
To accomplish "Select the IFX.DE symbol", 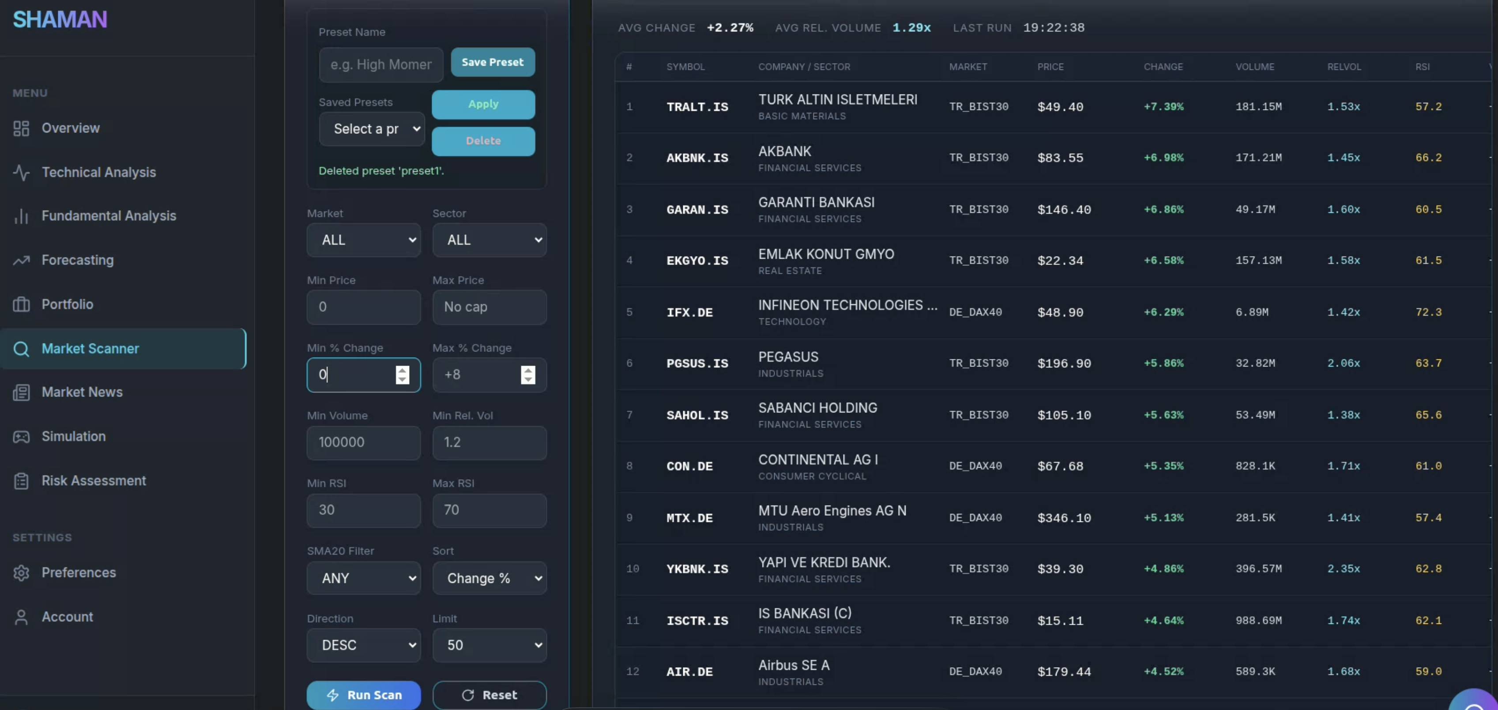I will point(690,313).
